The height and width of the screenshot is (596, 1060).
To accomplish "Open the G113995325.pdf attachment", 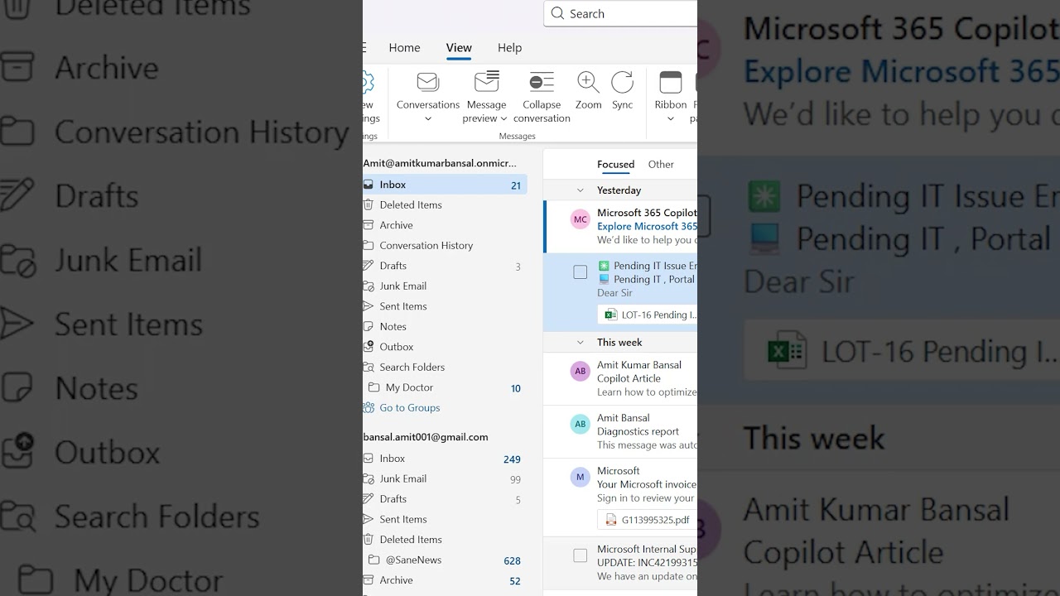I will click(x=646, y=520).
